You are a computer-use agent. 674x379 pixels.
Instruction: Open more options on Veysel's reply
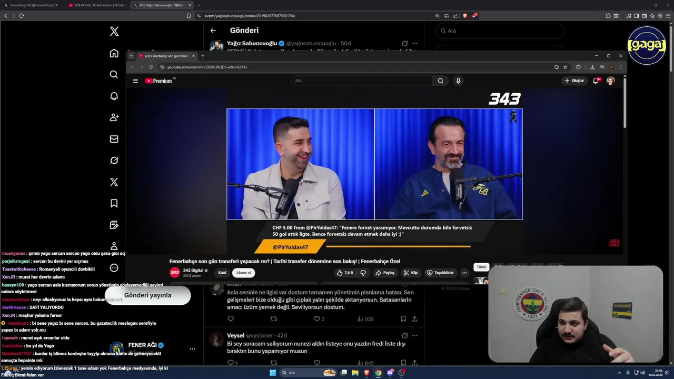pos(414,335)
